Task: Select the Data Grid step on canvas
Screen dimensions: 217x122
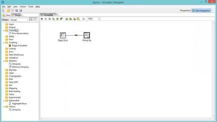Action: pyautogui.click(x=63, y=35)
